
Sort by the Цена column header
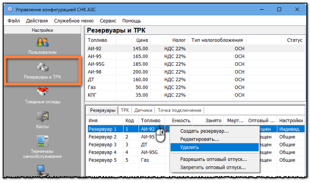pyautogui.click(x=133, y=40)
